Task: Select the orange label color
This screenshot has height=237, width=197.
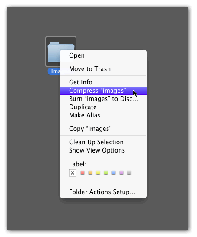Action: (x=90, y=172)
